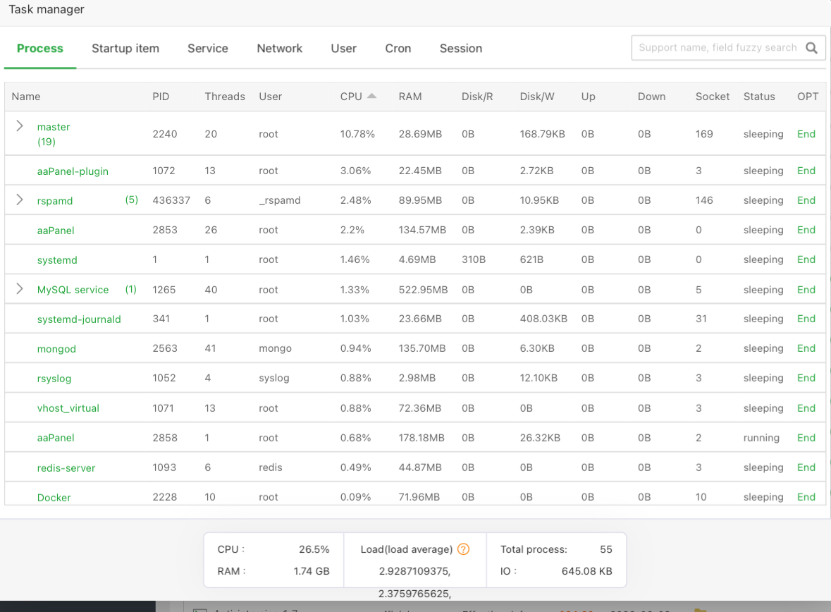End the redis-server process
831x612 pixels.
pyautogui.click(x=806, y=467)
